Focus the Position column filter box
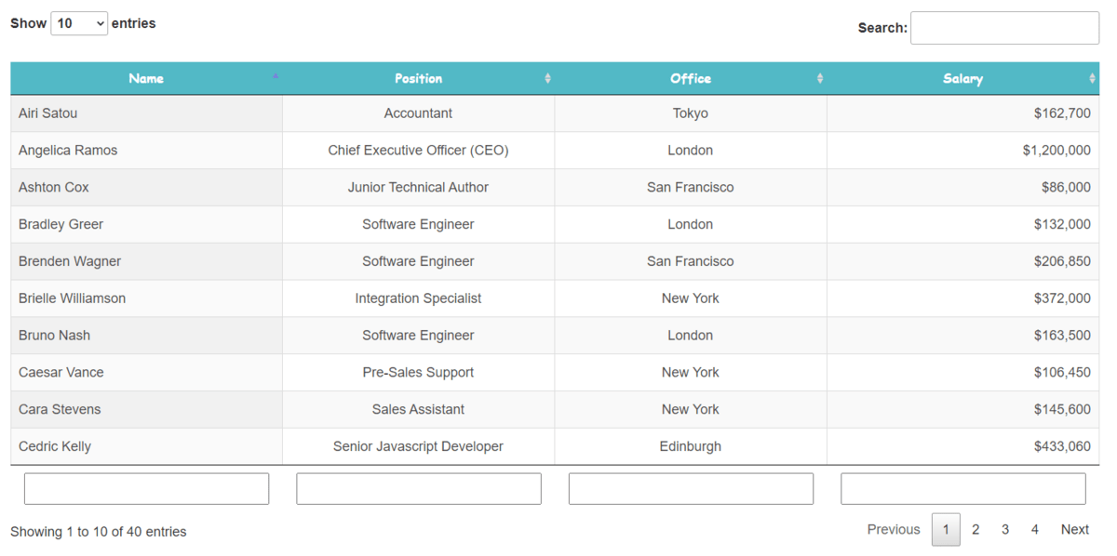This screenshot has height=556, width=1117. 419,489
